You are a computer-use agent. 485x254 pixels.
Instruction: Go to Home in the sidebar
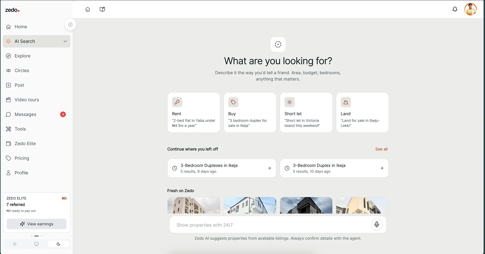pos(37,27)
